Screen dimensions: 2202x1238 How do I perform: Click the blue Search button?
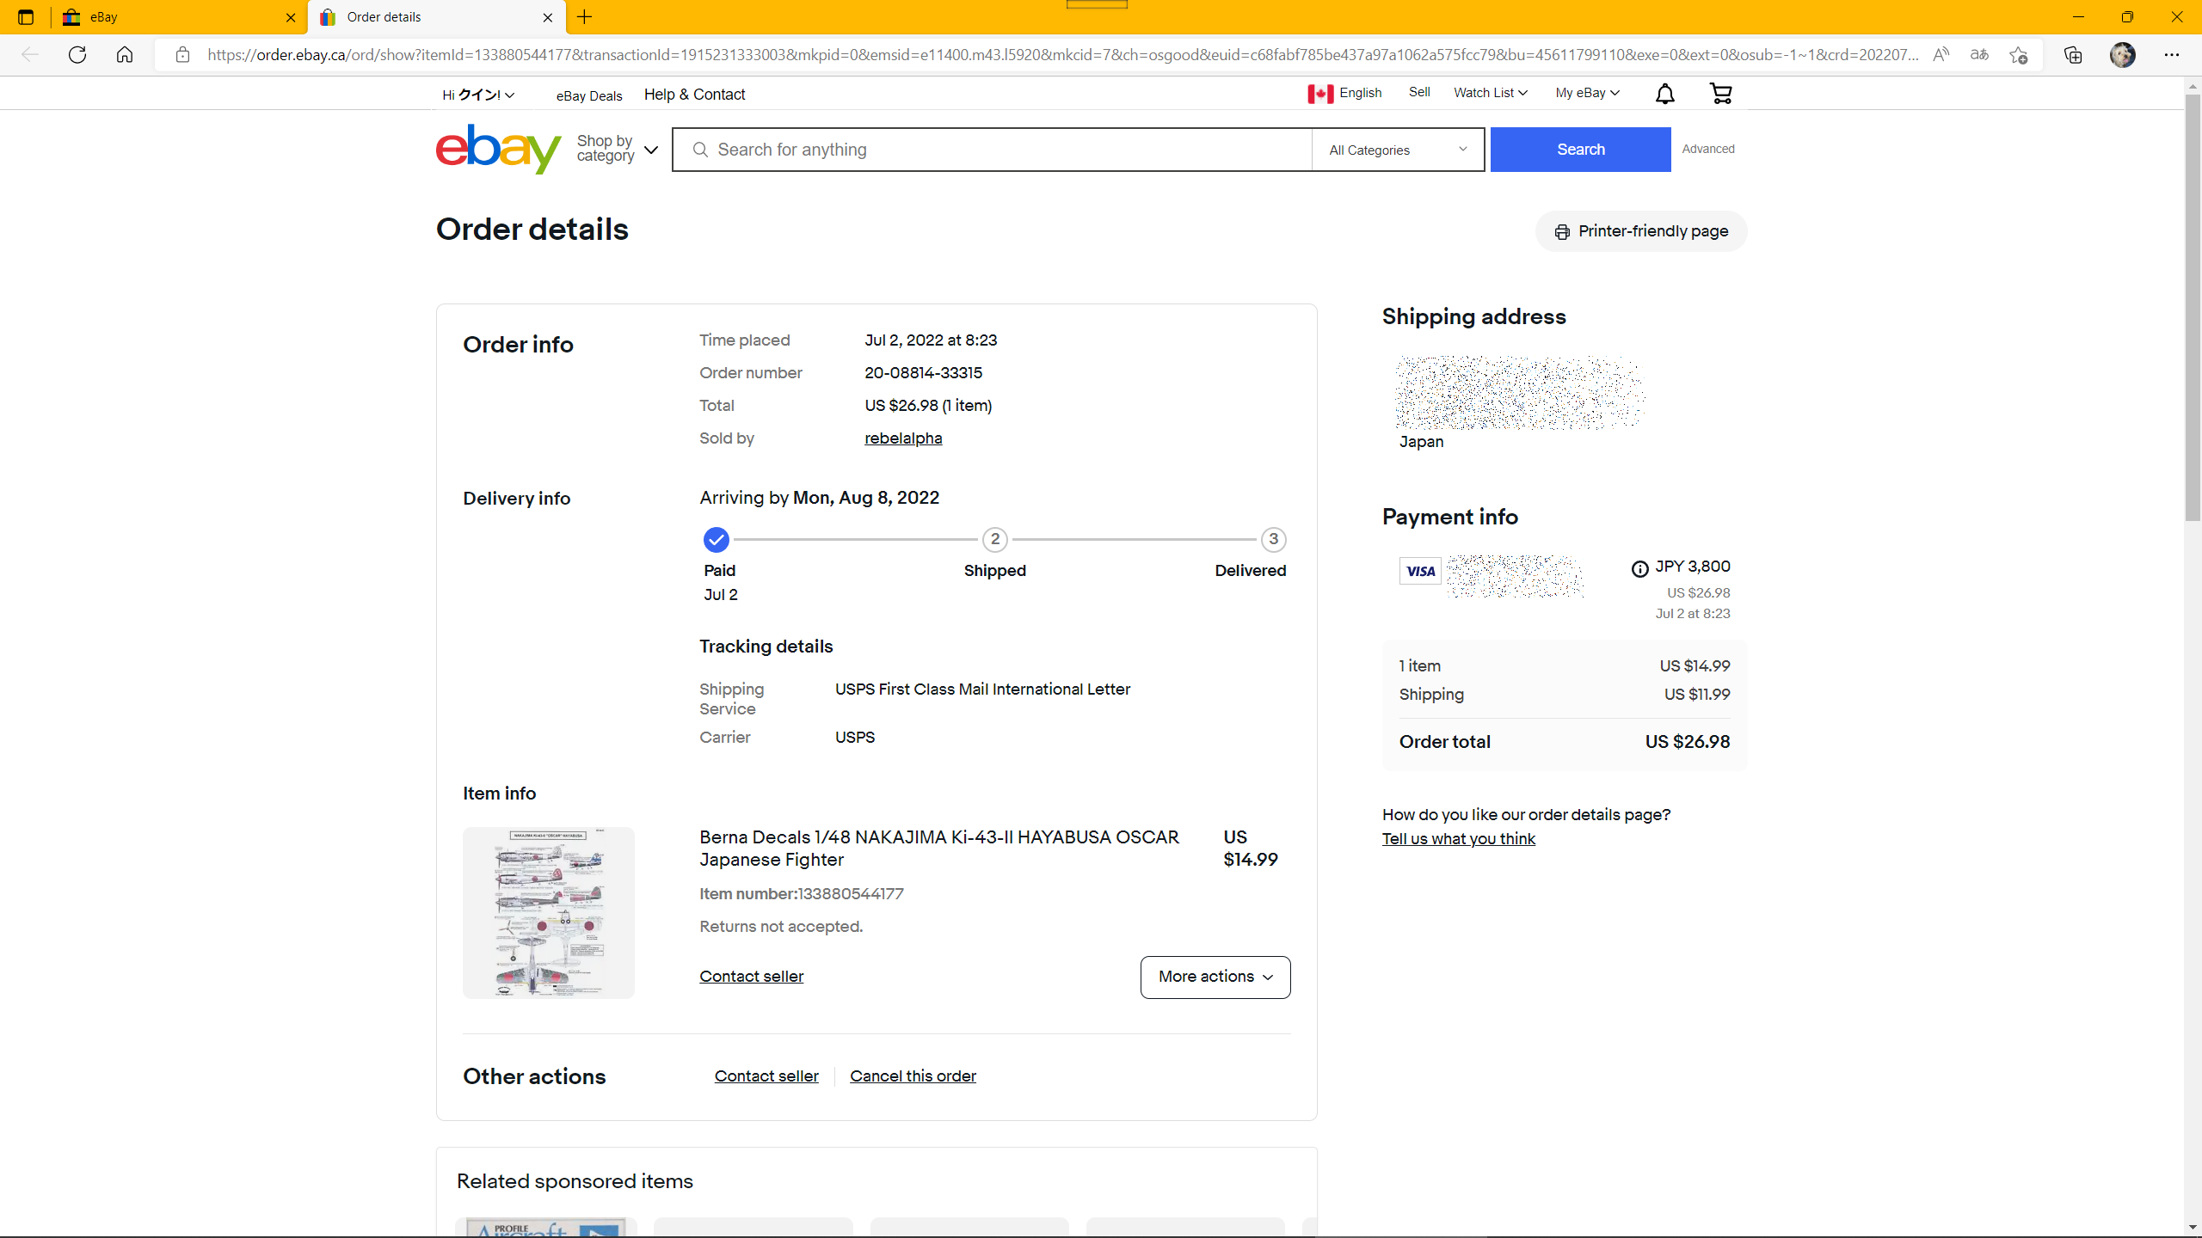[1581, 150]
